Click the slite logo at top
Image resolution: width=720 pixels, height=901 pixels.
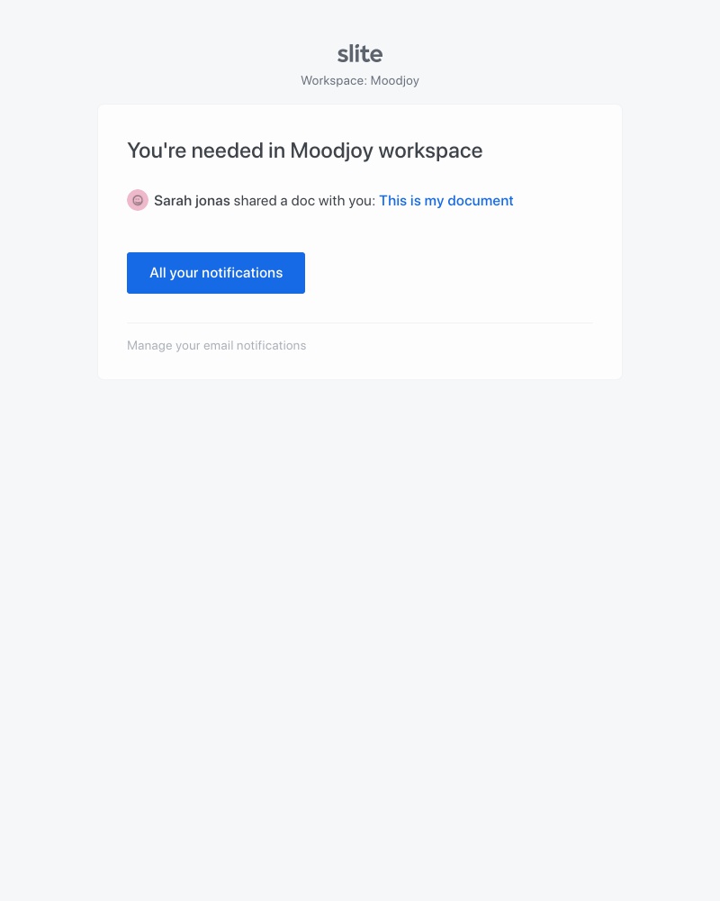tap(360, 54)
